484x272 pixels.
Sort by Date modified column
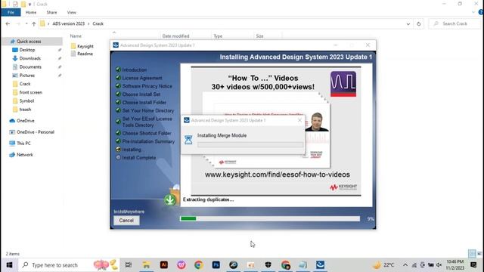[x=175, y=36]
